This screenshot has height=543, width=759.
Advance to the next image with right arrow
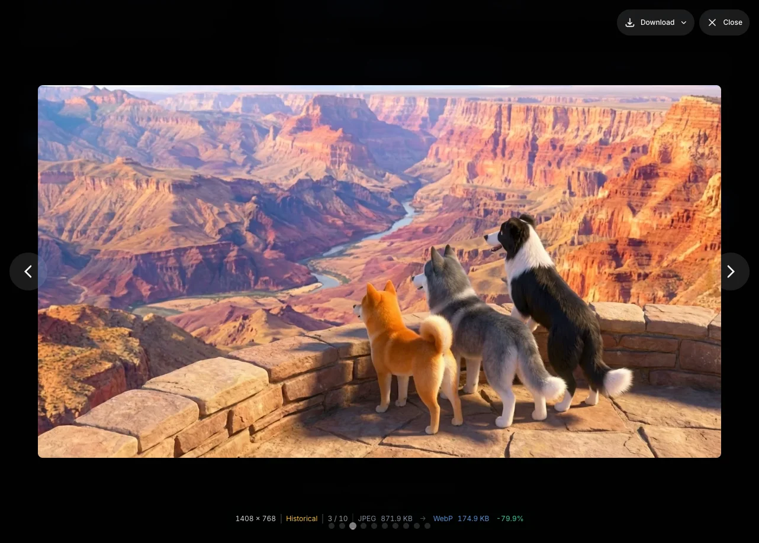[x=731, y=271]
